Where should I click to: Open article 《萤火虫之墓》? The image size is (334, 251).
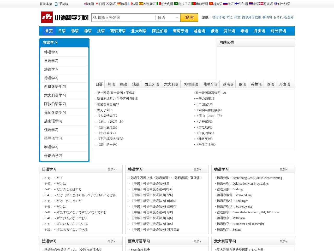tap(108, 127)
